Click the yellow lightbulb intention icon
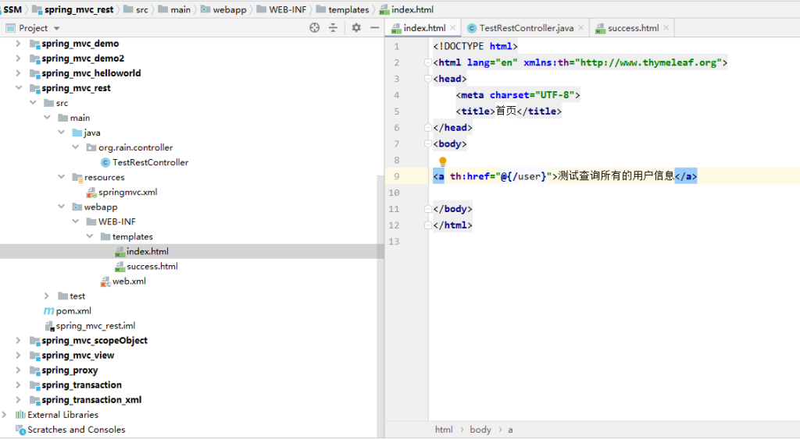Image resolution: width=800 pixels, height=439 pixels. pos(442,161)
